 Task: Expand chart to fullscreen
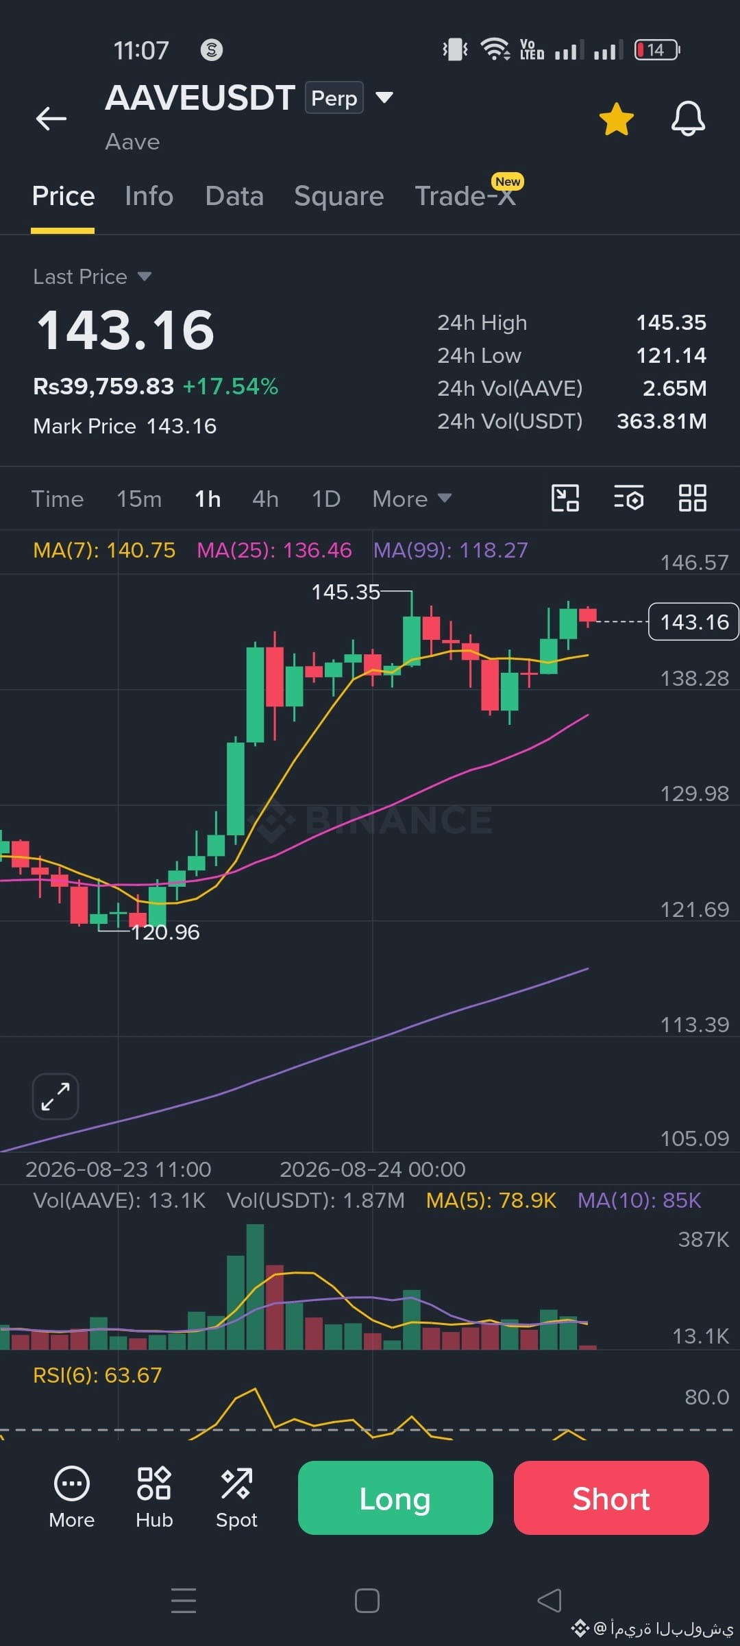56,1096
